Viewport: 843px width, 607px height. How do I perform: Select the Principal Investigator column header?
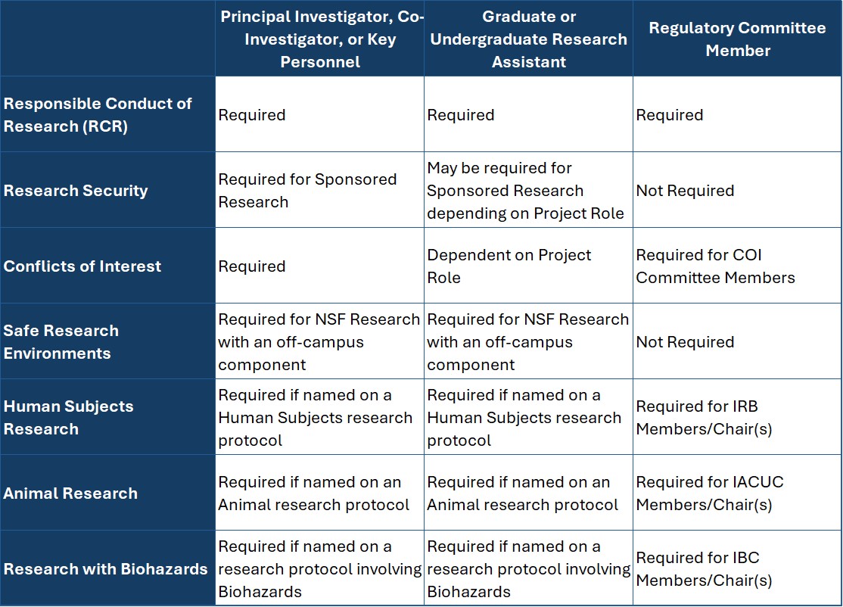point(320,39)
